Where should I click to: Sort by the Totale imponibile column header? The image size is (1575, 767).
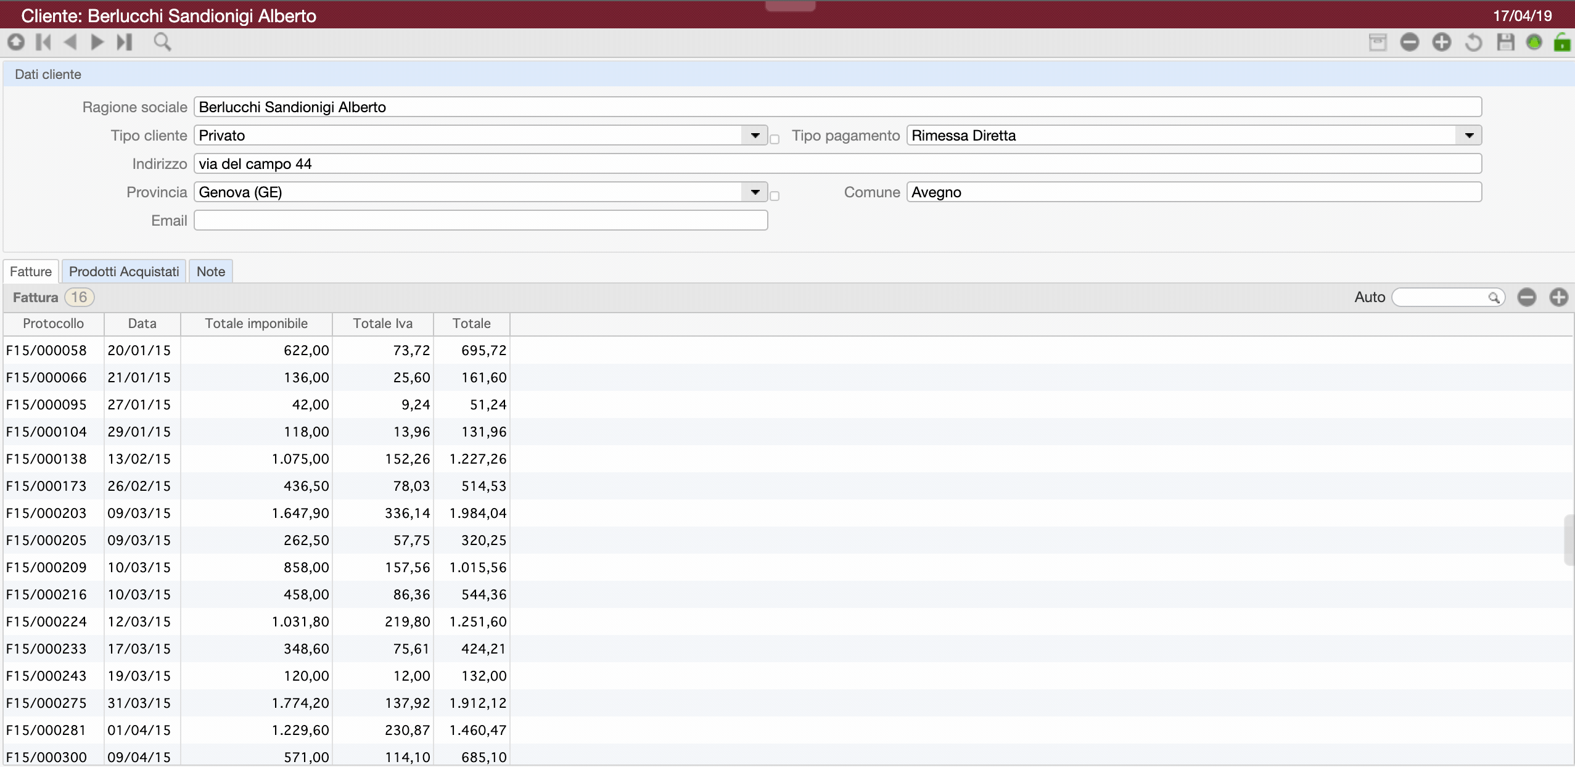257,324
